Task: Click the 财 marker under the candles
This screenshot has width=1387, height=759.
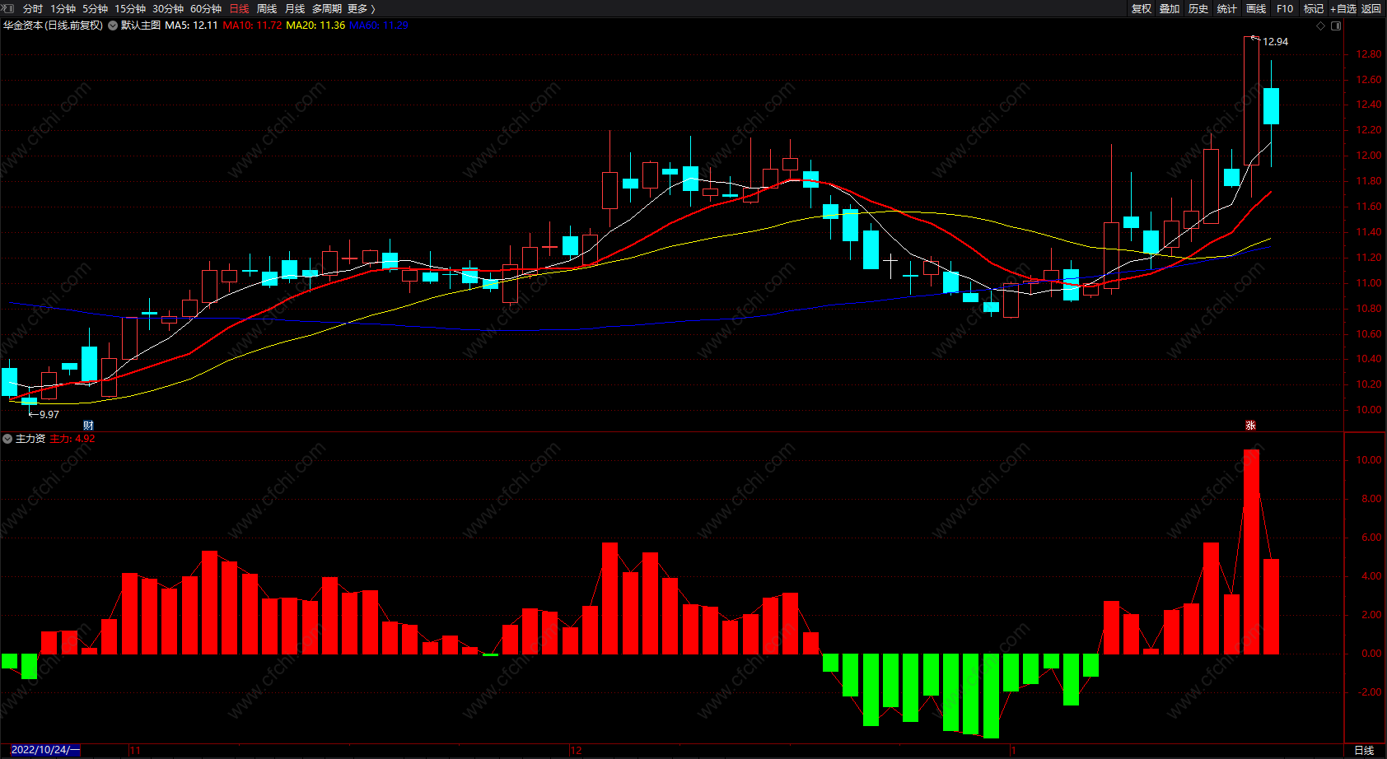Action: pyautogui.click(x=88, y=426)
